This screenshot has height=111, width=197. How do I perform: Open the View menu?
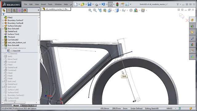tap(37, 4)
